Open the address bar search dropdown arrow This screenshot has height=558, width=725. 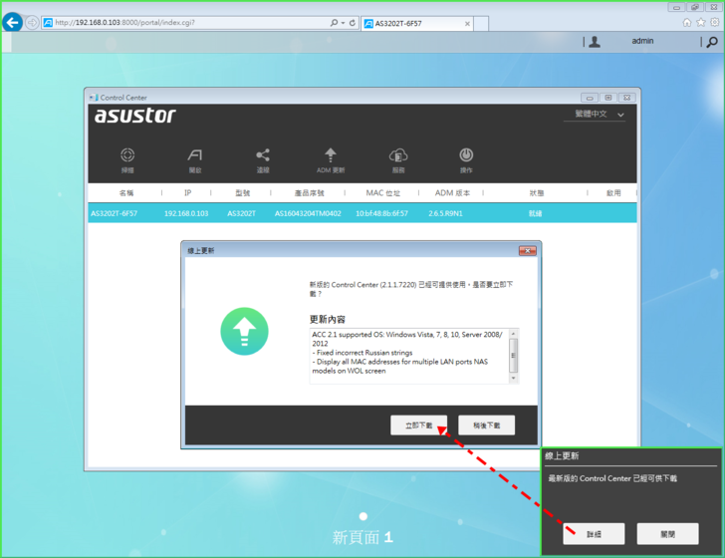[x=343, y=22]
